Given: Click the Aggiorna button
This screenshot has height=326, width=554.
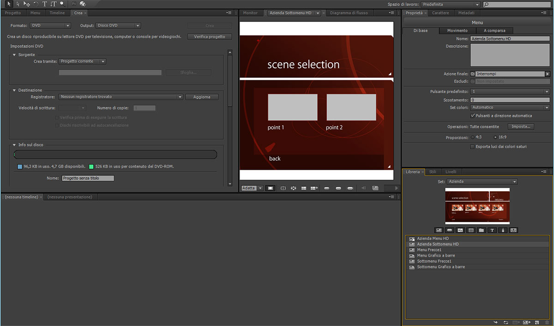Looking at the screenshot, I should tap(202, 97).
